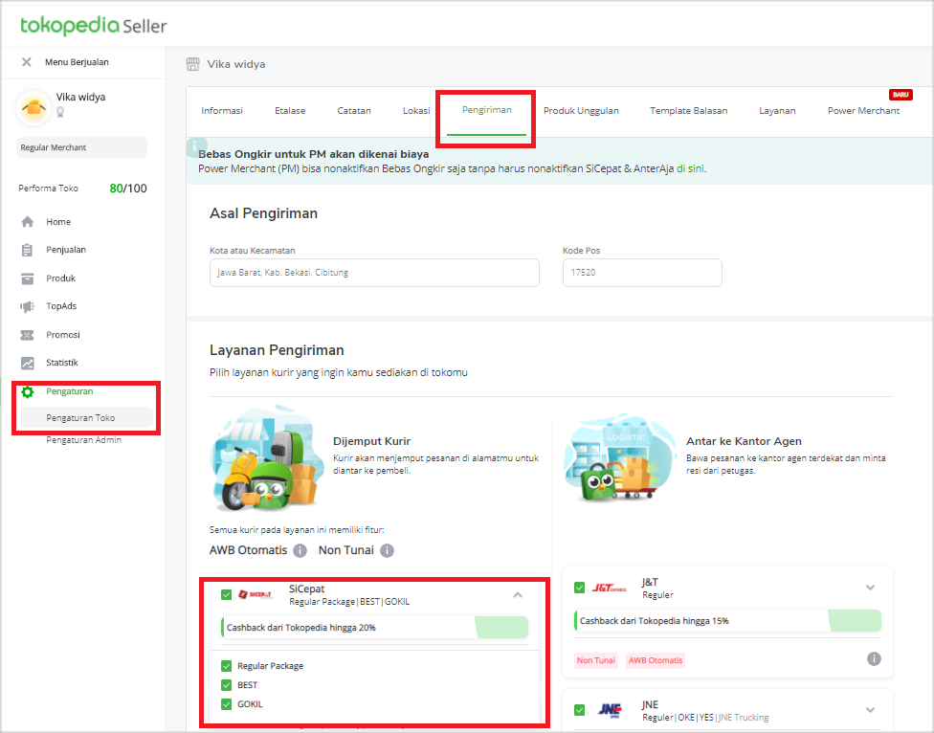
Task: Click the AWB Otomatis info icon
Action: [x=300, y=551]
